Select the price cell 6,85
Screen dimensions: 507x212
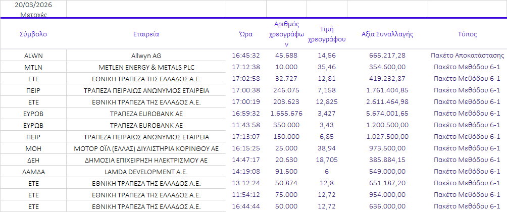327,137
